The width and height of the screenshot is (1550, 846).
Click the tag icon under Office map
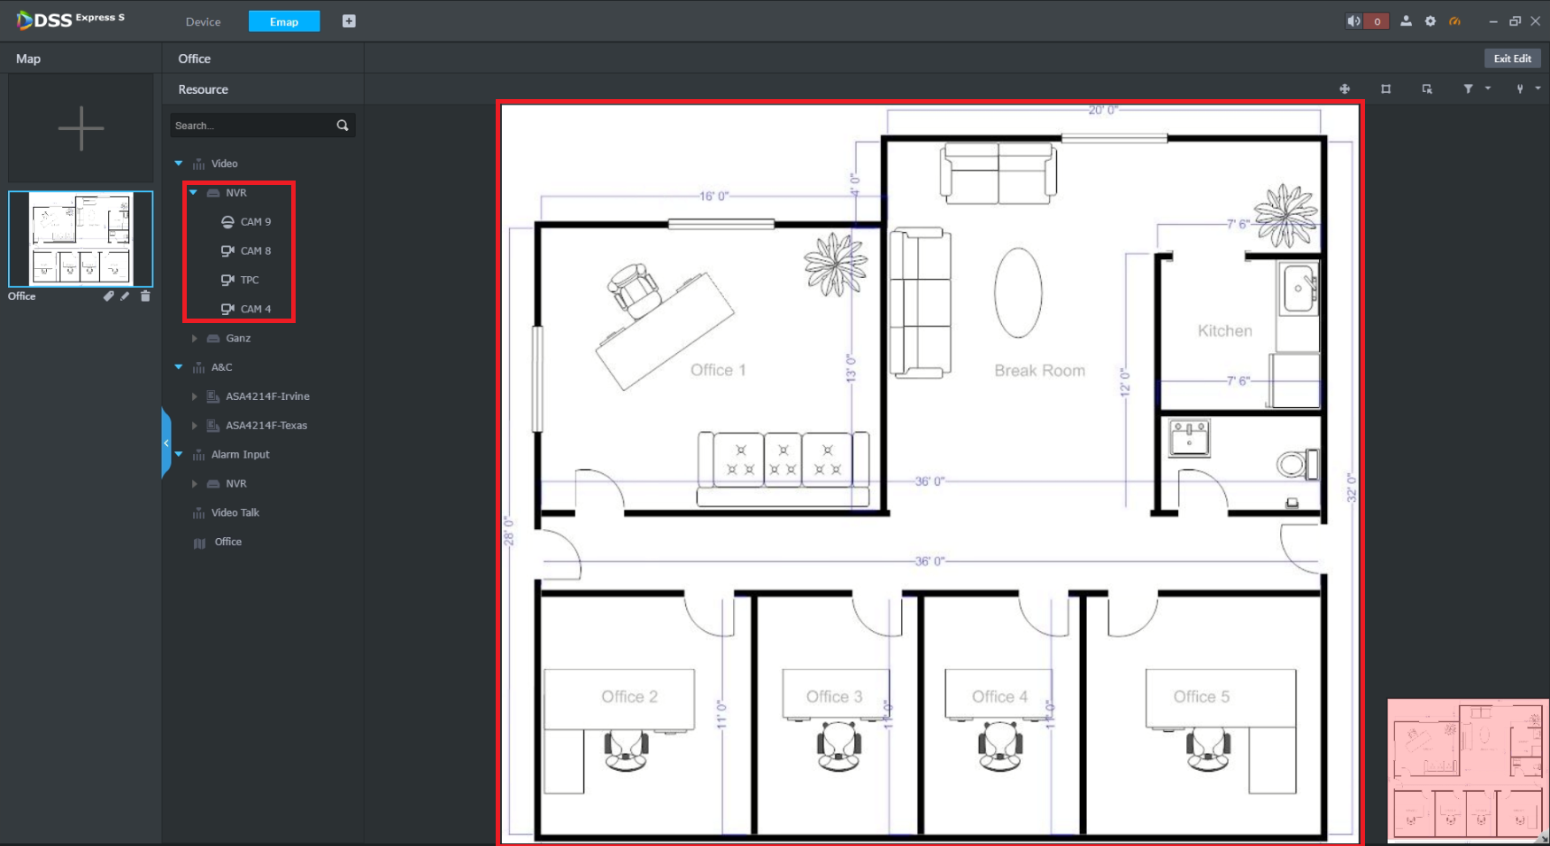pos(108,296)
